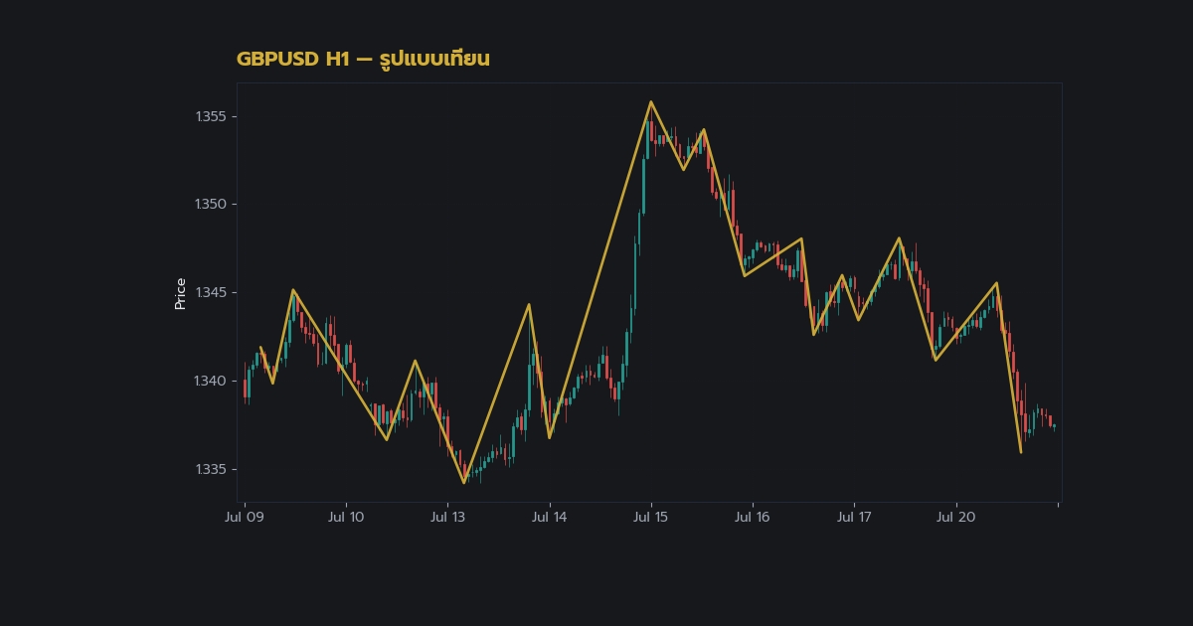Select the 1340 price axis label

point(210,381)
